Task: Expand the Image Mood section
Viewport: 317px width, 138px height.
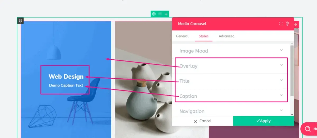Action: (x=231, y=51)
